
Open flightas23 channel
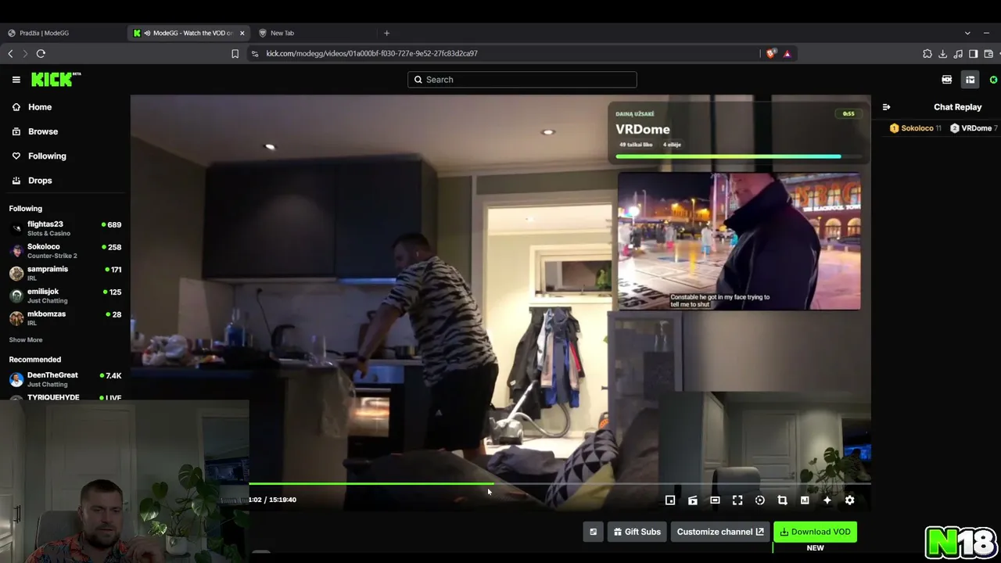(x=65, y=228)
